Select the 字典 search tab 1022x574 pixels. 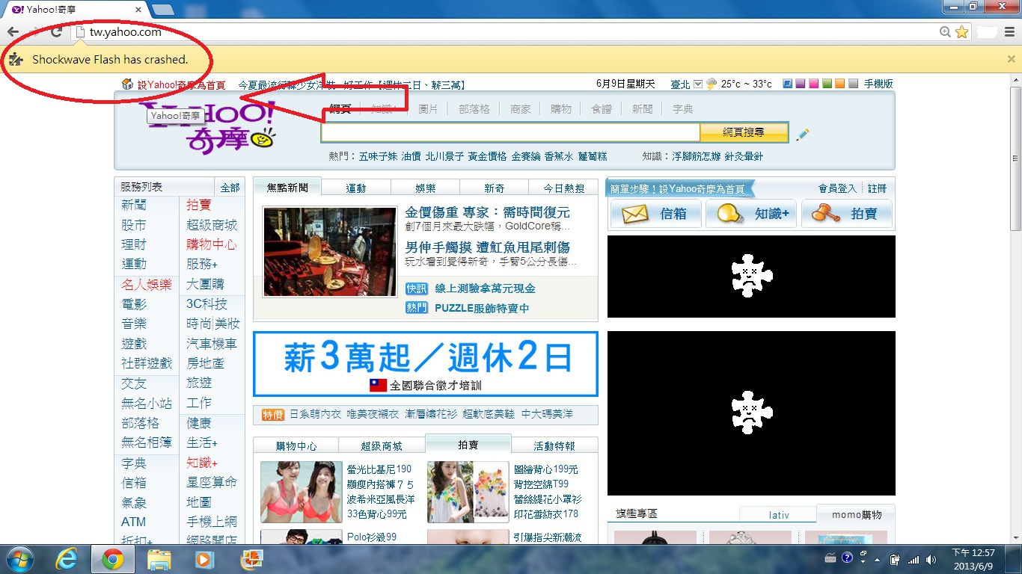pyautogui.click(x=683, y=109)
